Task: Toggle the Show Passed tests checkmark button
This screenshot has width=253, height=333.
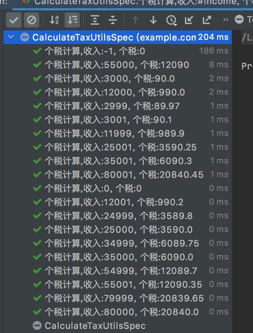Action: pos(13,20)
